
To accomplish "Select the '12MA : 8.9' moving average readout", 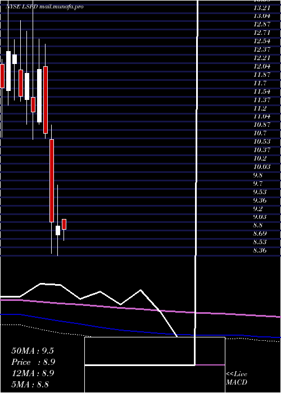I will click(x=33, y=373).
